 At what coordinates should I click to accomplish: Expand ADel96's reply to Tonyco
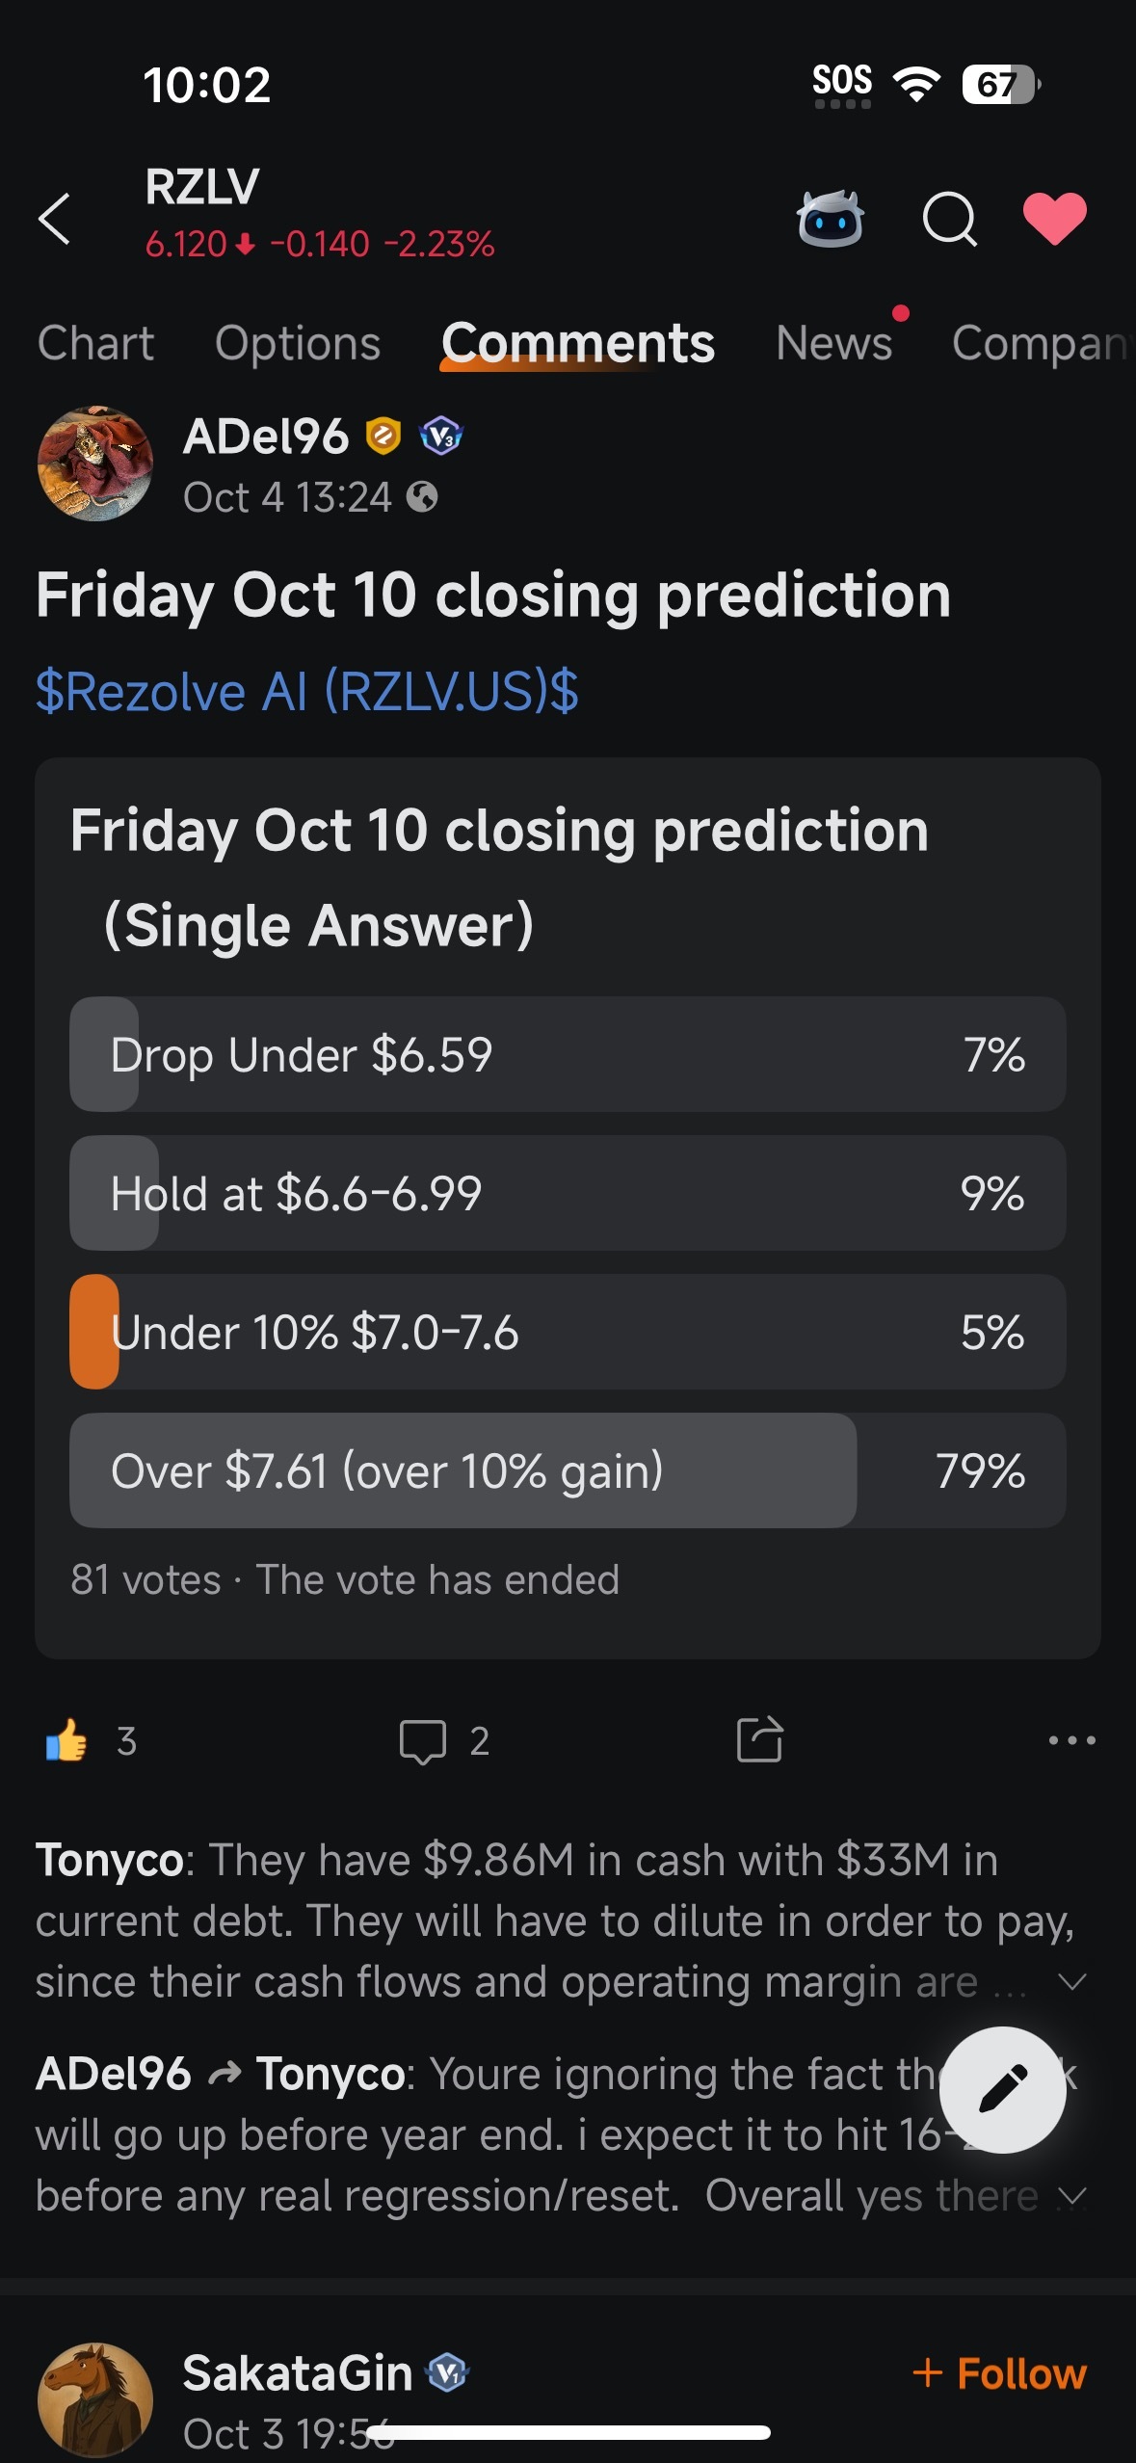point(1071,2196)
